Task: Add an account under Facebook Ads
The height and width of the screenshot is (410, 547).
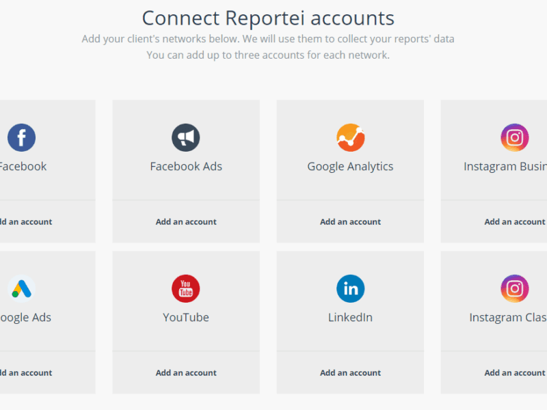Action: coord(186,221)
